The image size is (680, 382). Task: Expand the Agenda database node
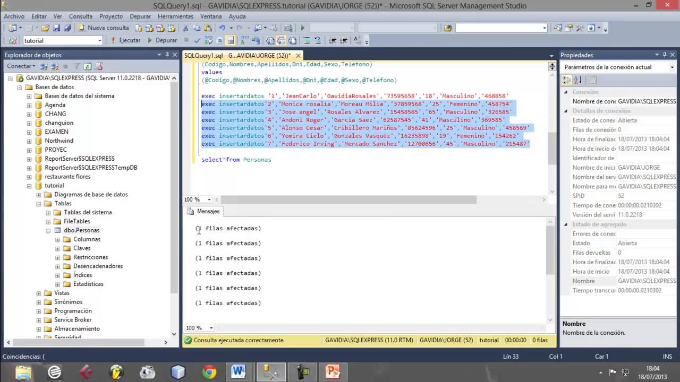coord(29,105)
